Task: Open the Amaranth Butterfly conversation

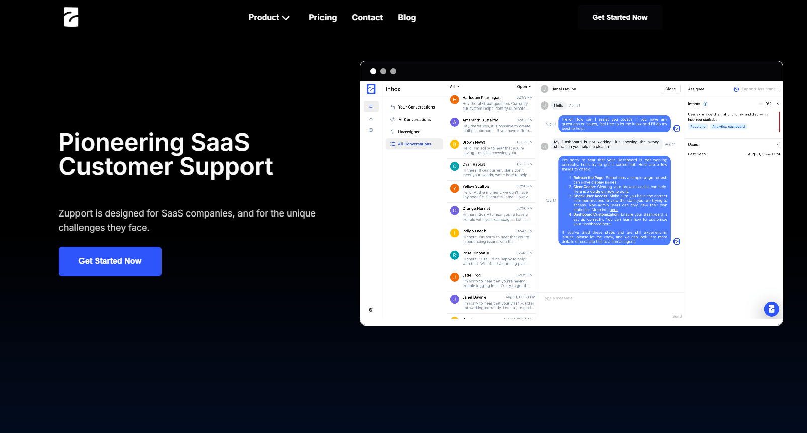Action: 491,125
